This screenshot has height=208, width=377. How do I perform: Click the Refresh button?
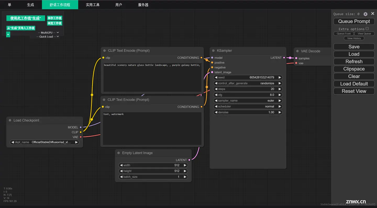(354, 62)
